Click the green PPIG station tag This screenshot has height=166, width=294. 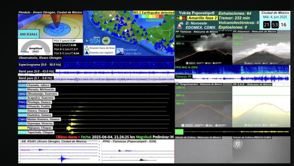[x=179, y=132]
